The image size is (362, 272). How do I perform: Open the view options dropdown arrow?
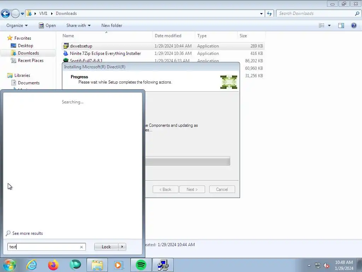pyautogui.click(x=329, y=25)
